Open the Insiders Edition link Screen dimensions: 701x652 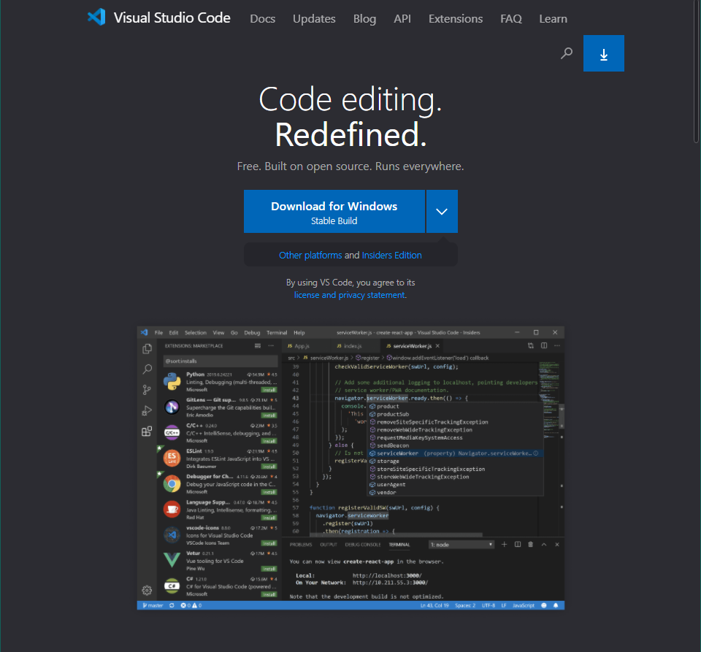[x=391, y=255]
